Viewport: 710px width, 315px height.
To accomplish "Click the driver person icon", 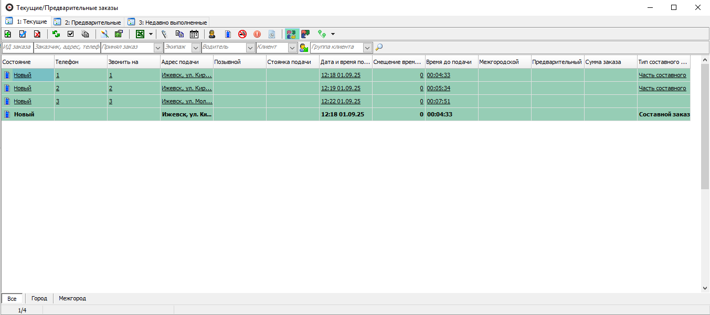I will 212,34.
